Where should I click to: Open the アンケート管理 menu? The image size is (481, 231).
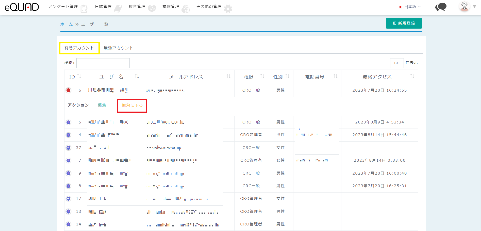click(63, 7)
